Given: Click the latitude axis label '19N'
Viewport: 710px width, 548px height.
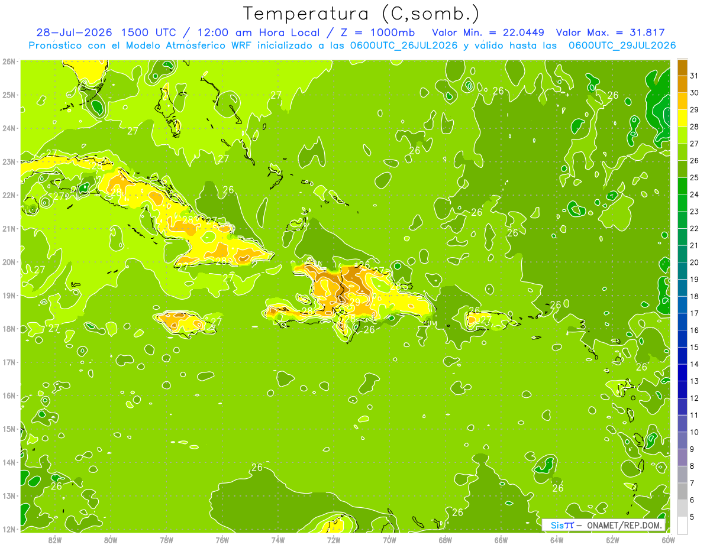Looking at the screenshot, I should tap(9, 295).
